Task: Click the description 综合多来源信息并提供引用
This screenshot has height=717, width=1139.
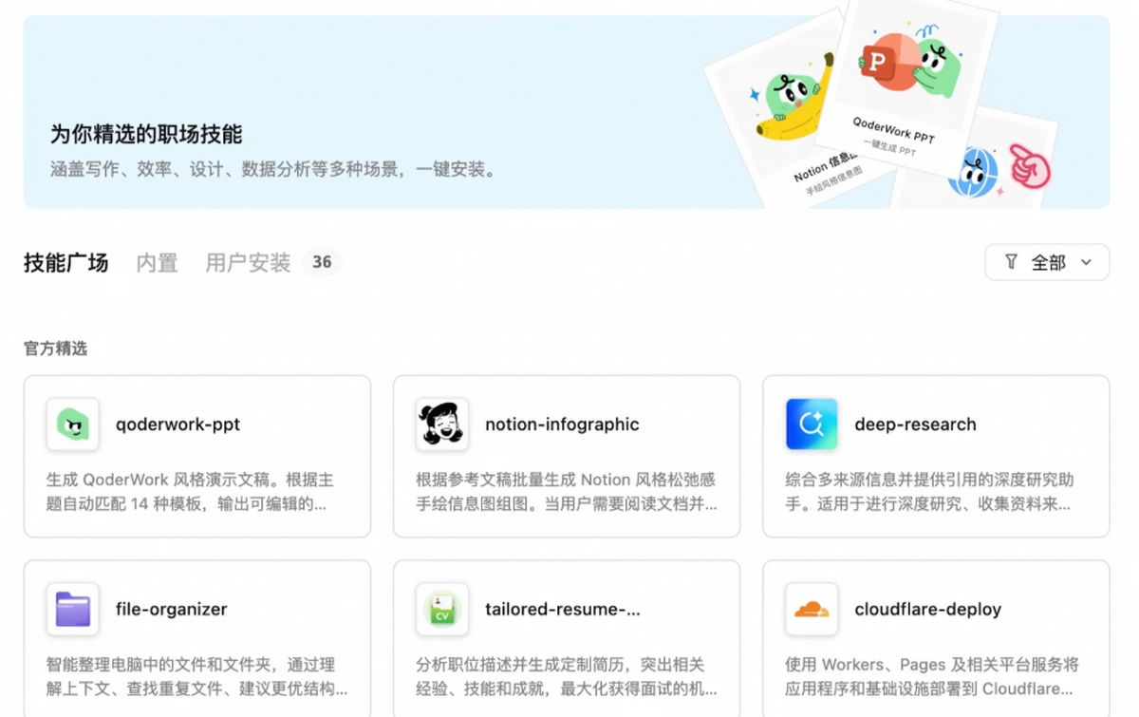Action: 928,492
